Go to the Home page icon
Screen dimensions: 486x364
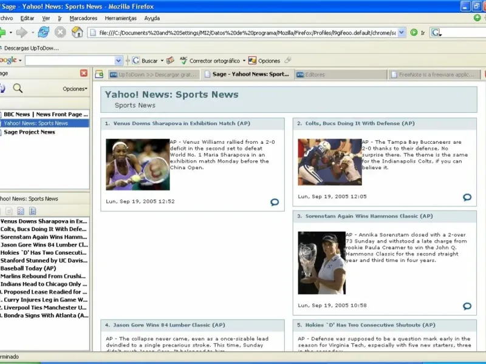77,32
